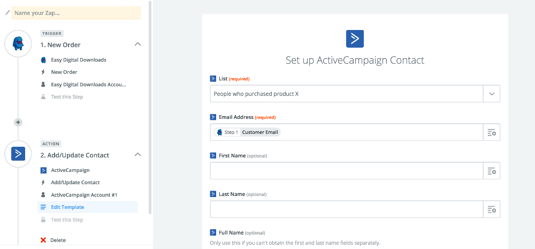Click insert field icon for First Name
Viewport: 535px width, 249px height.
pyautogui.click(x=491, y=171)
